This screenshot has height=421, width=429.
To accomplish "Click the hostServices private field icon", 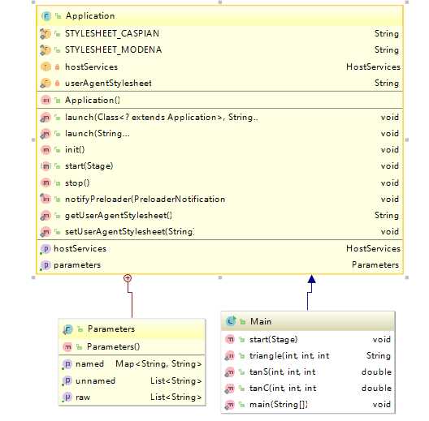I will (x=45, y=67).
